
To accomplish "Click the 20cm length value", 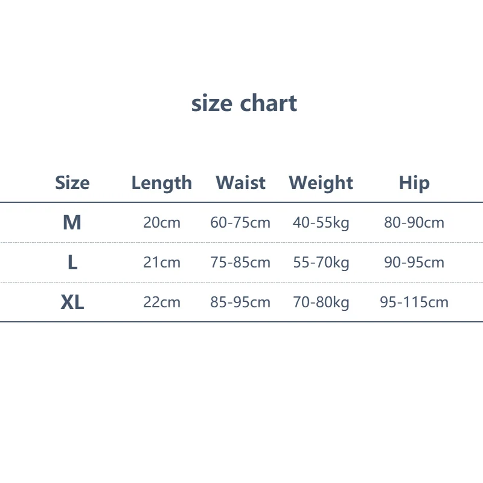I will [162, 222].
